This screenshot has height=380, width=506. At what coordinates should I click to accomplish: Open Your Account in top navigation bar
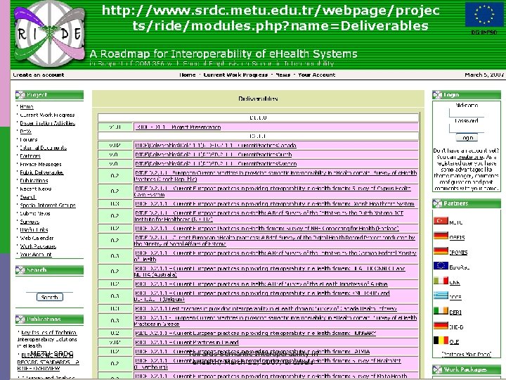pos(316,75)
